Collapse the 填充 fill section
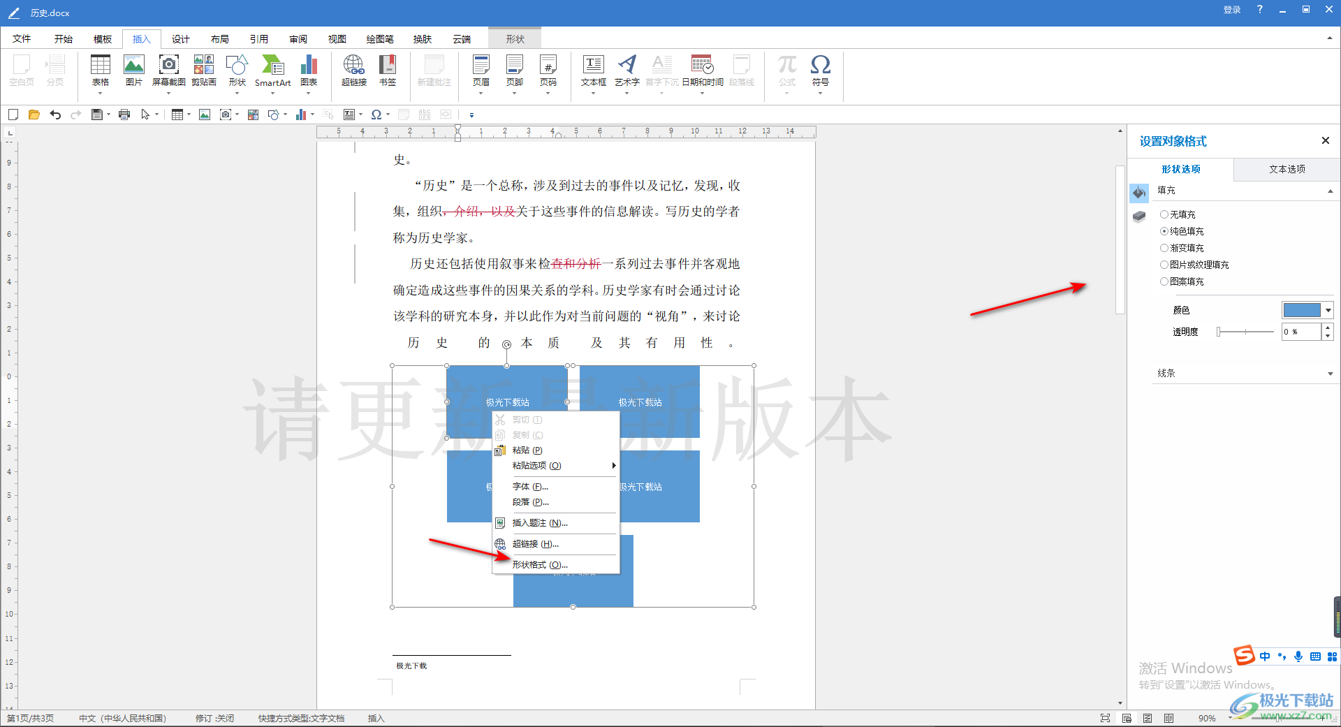Screen dimensions: 1341x727 coord(1330,191)
